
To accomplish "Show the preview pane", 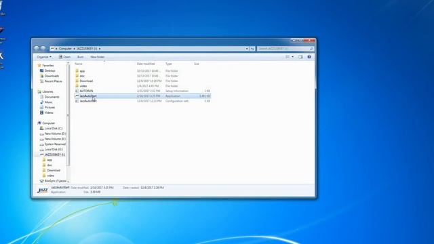I will (x=300, y=57).
